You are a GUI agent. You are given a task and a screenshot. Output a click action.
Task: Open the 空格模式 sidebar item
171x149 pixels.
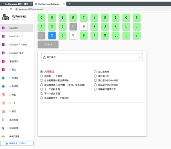tap(17, 61)
